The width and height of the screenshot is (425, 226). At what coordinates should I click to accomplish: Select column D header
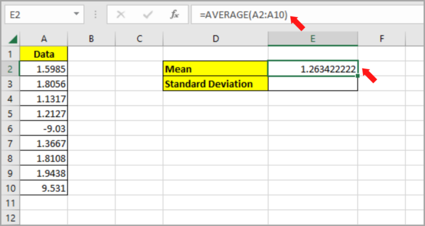click(x=216, y=39)
